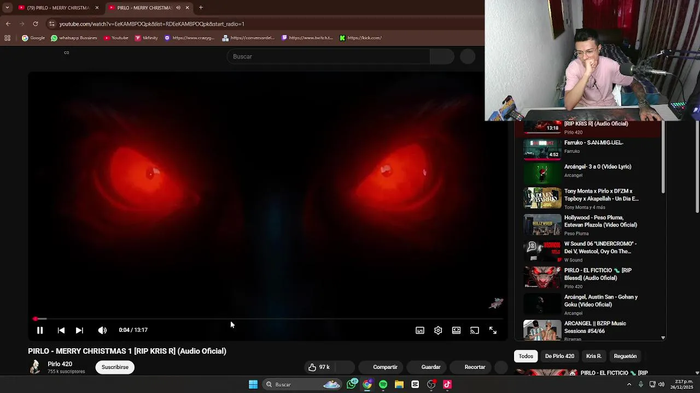700x393 pixels.
Task: Close the first PIRLO browser tab
Action: click(97, 8)
